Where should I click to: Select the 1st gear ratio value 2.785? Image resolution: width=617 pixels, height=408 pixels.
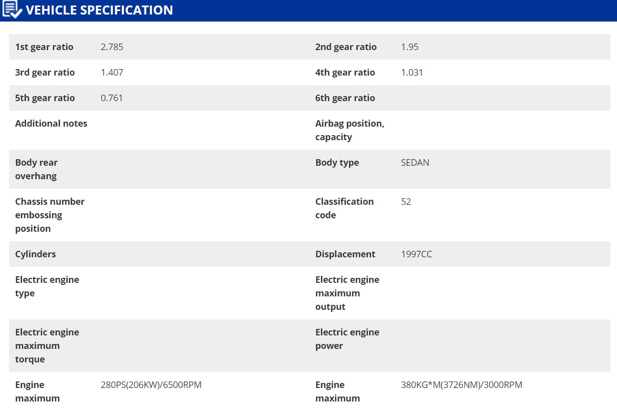(x=112, y=47)
